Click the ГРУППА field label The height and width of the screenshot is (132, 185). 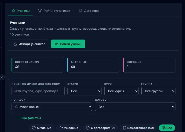(147, 84)
